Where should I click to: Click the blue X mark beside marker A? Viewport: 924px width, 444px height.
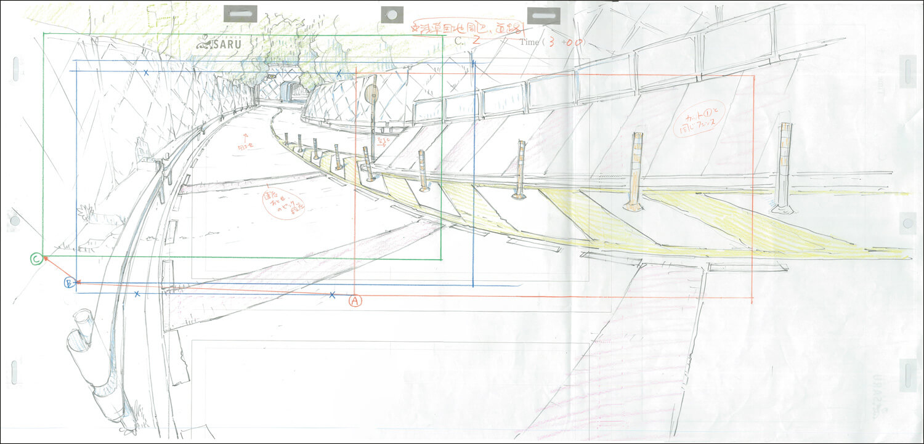coord(332,295)
